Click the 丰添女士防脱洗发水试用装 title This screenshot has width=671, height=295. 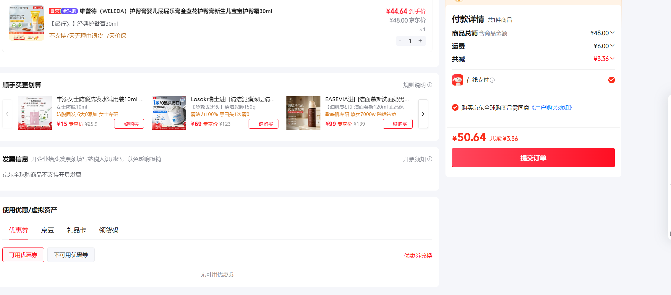100,99
